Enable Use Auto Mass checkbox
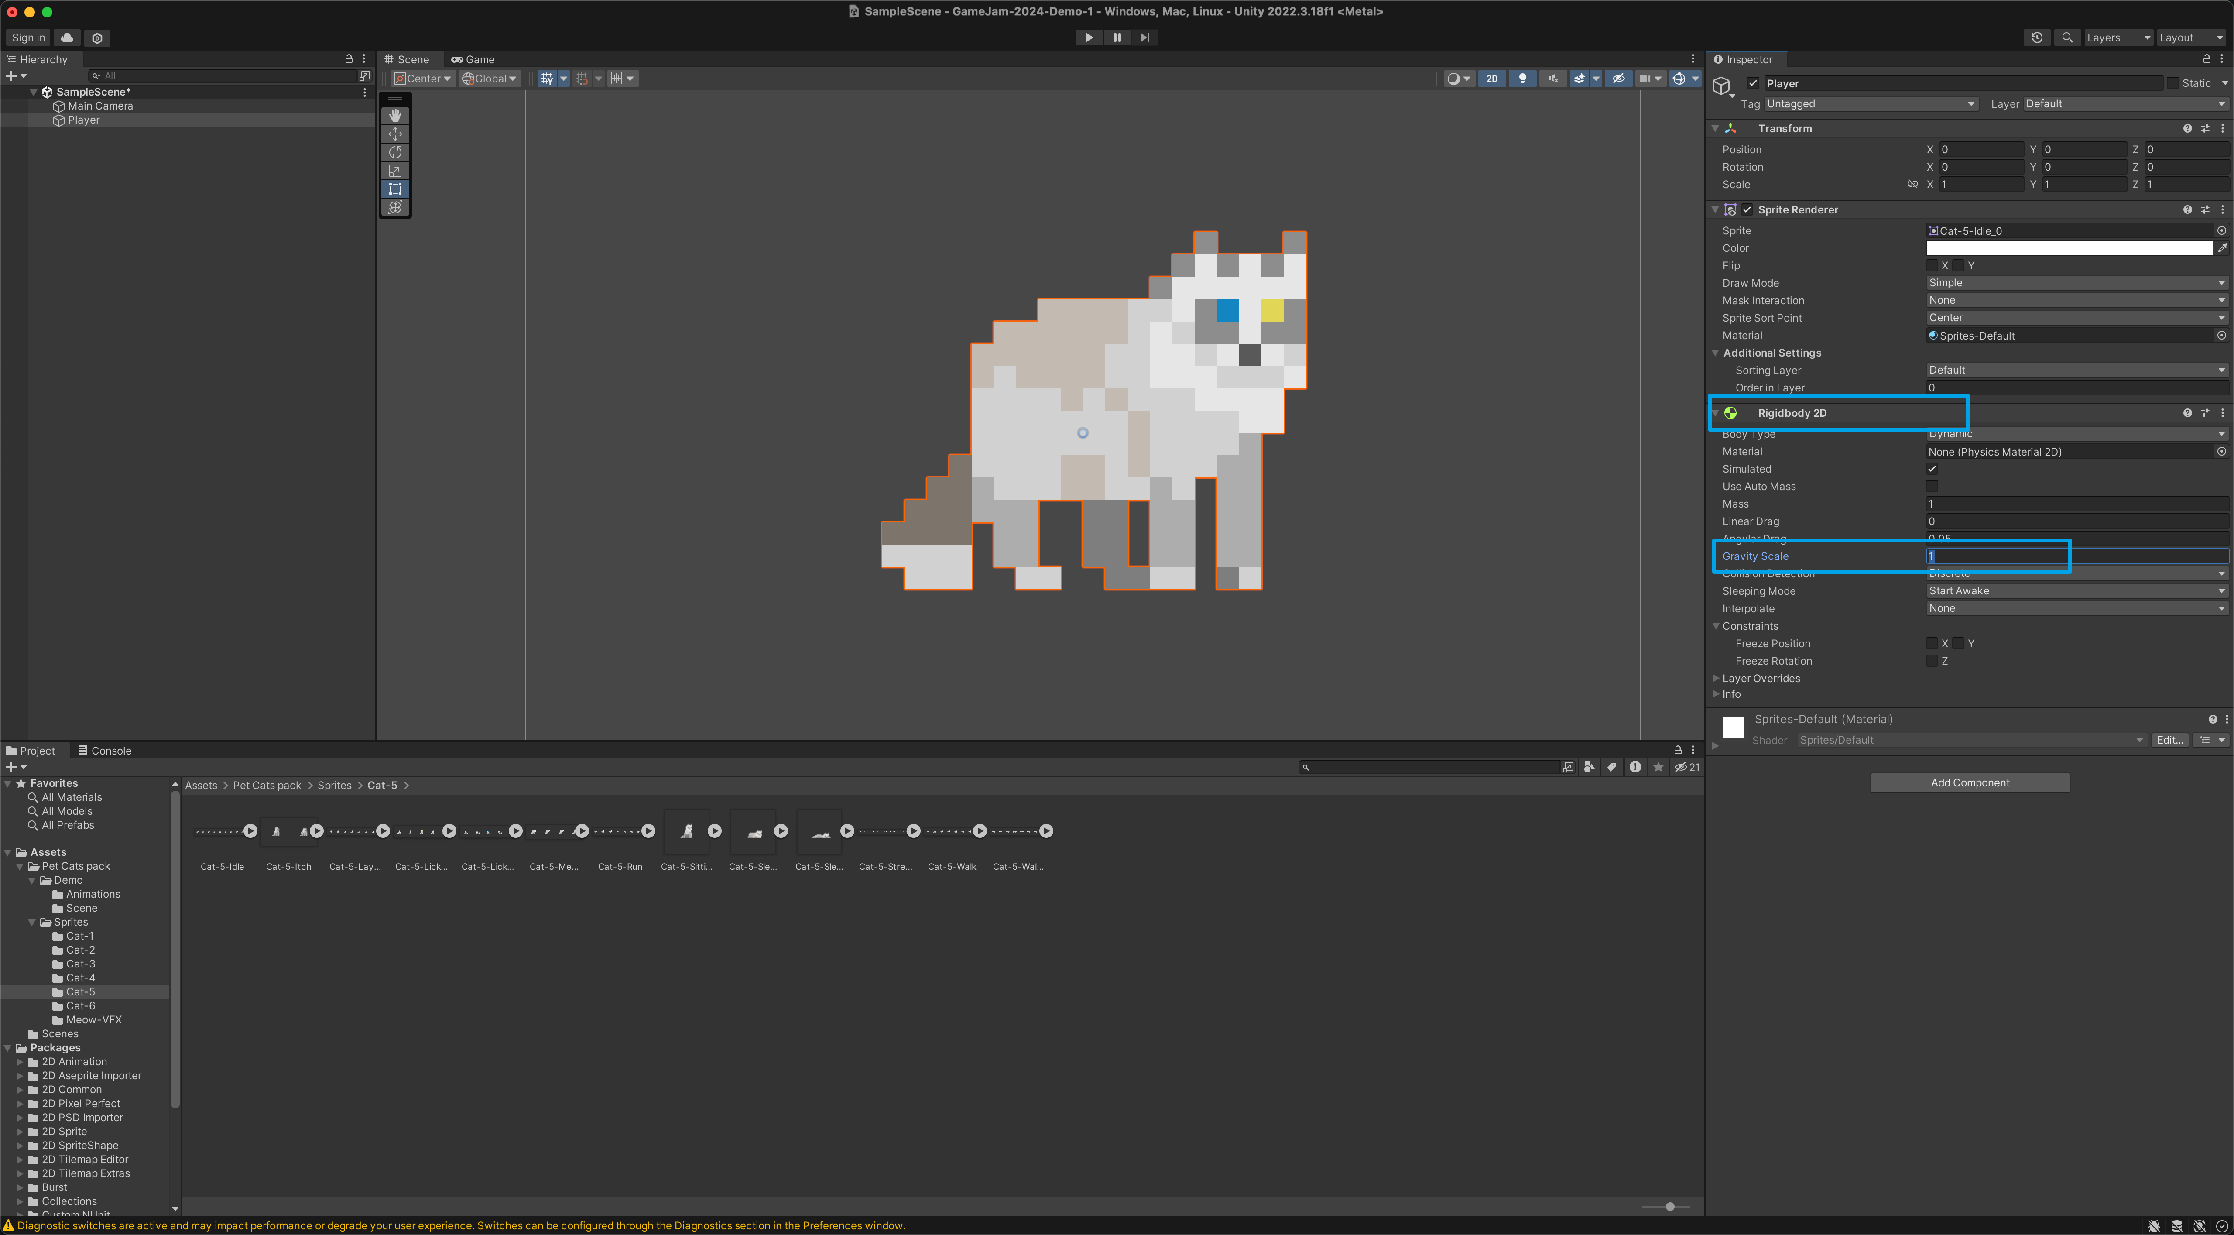This screenshot has width=2234, height=1235. pos(1932,487)
